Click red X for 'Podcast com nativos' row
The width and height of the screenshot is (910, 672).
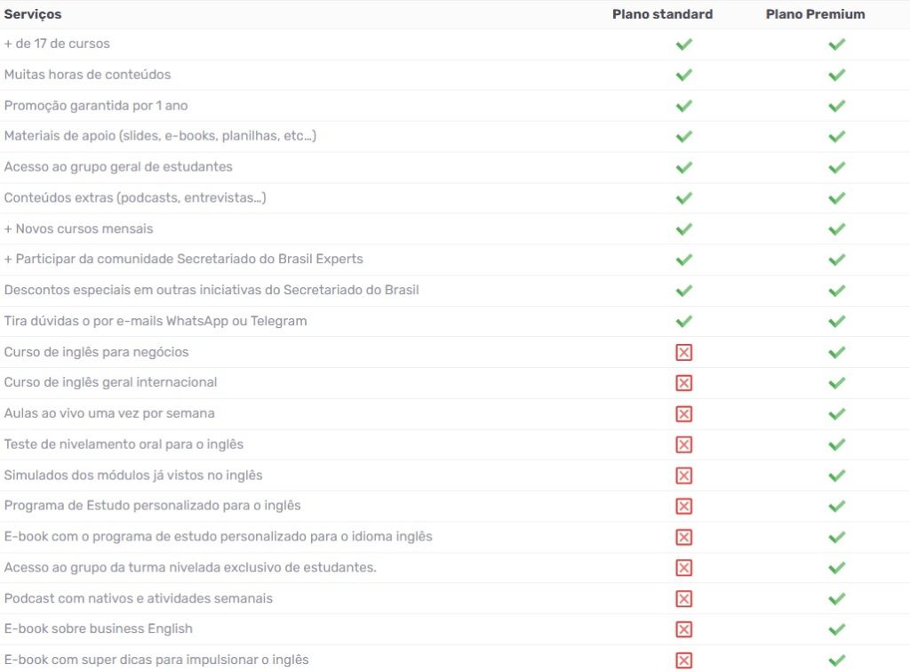[x=683, y=598]
